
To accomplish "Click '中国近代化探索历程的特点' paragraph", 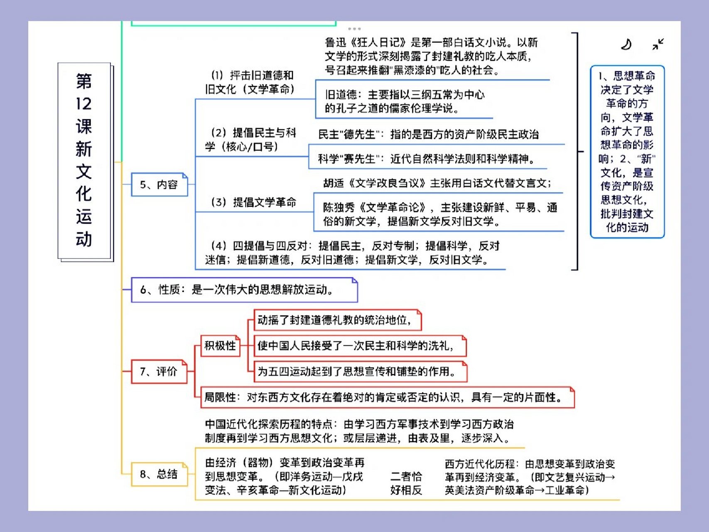I will [x=359, y=431].
